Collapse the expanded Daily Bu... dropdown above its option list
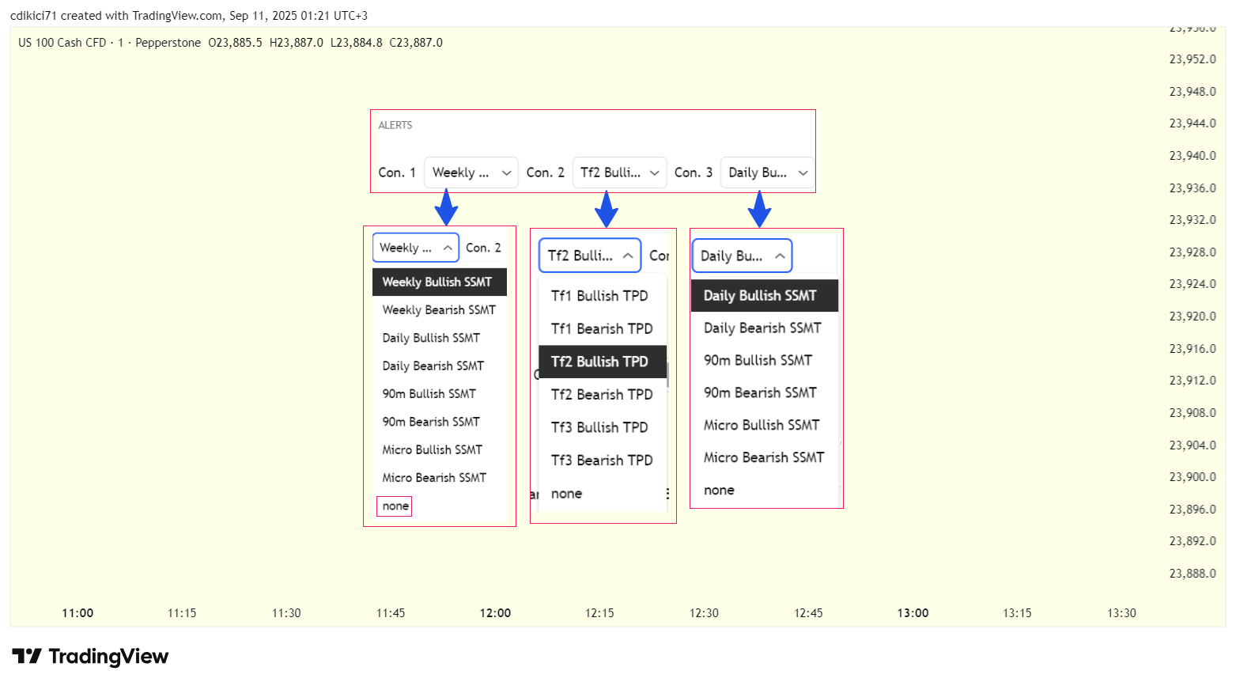The width and height of the screenshot is (1236, 686). tap(742, 256)
